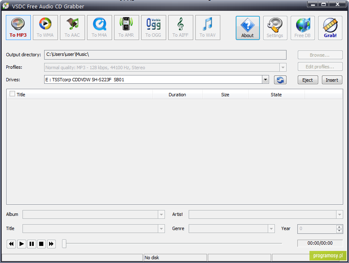Click the Output directory path field
The height and width of the screenshot is (263, 349).
pyautogui.click(x=165, y=55)
